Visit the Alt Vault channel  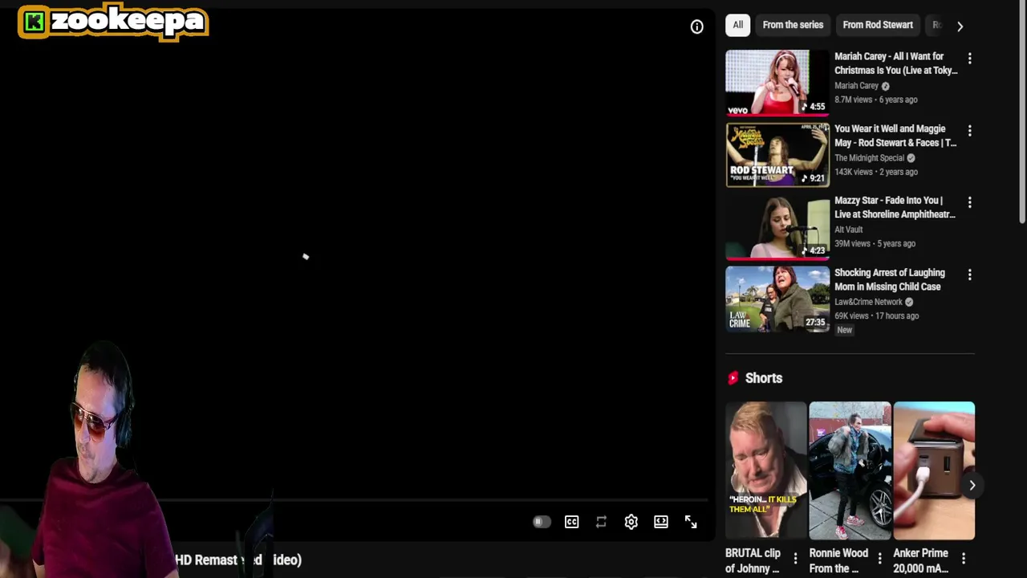(x=848, y=230)
